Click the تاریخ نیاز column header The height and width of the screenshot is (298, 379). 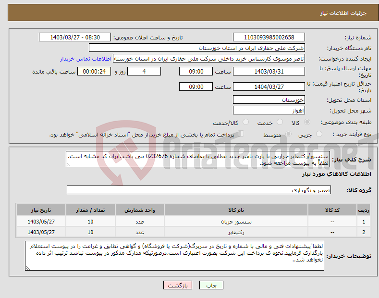41,210
